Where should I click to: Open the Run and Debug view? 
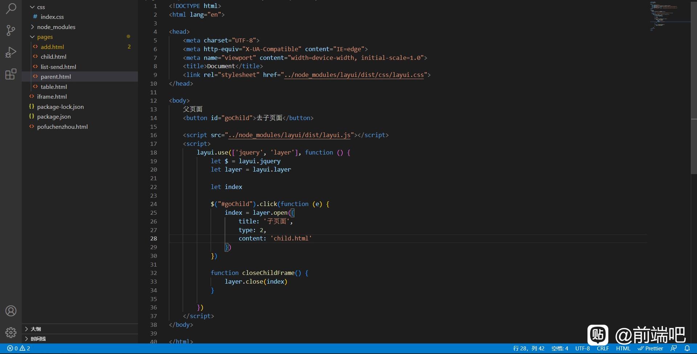[x=11, y=52]
